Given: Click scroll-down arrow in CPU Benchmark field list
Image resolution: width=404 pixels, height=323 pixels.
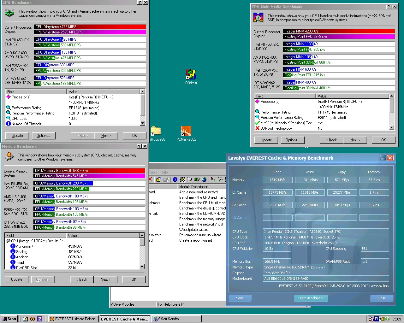Looking at the screenshot, I should tap(142, 123).
